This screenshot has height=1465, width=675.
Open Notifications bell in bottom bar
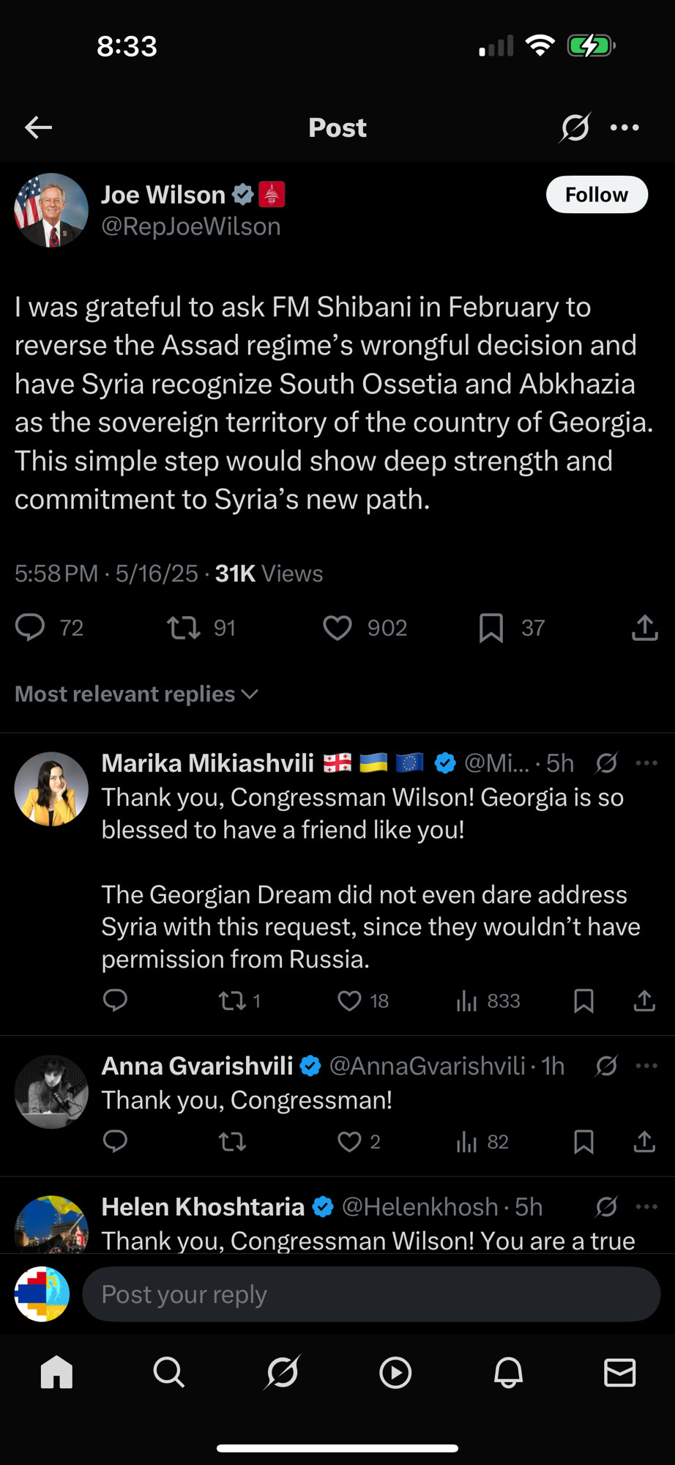click(x=508, y=1372)
